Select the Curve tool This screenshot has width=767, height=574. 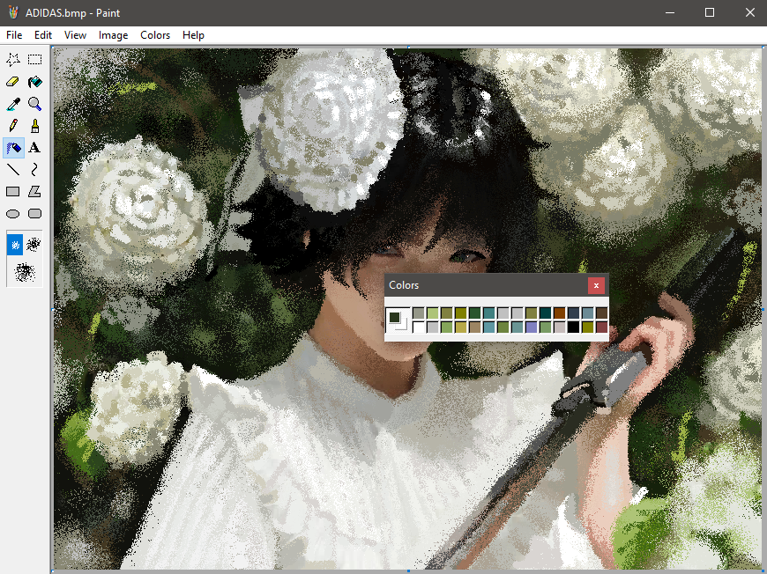tap(34, 170)
